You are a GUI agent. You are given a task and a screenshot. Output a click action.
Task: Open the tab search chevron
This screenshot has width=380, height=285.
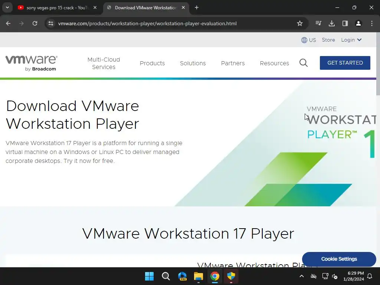[7, 7]
